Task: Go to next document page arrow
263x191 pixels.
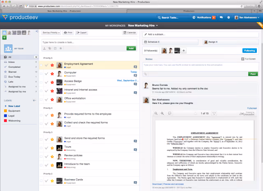Action: [214, 113]
